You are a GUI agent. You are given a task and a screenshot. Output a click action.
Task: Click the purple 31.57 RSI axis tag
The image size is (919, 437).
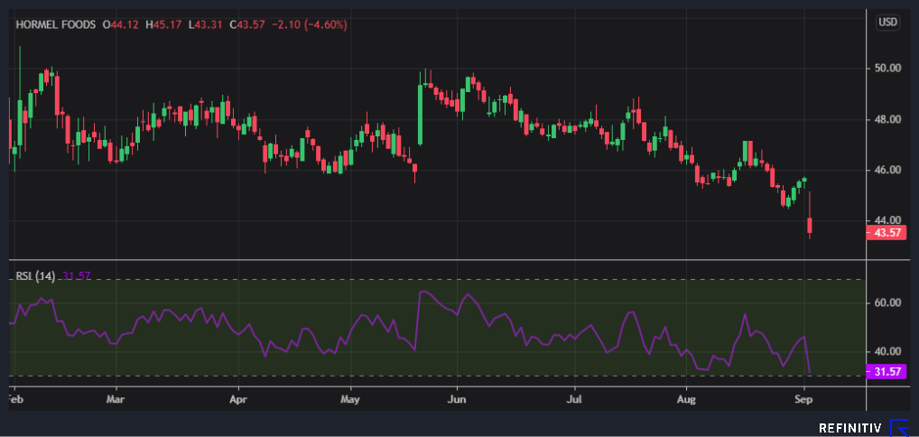pos(887,371)
